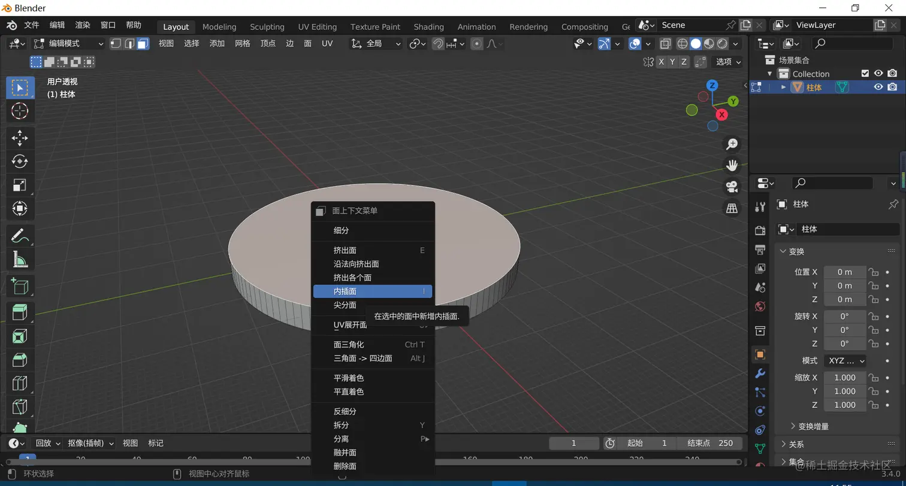Viewport: 906px width, 486px height.
Task: Open the Physics properties tab
Action: [760, 412]
